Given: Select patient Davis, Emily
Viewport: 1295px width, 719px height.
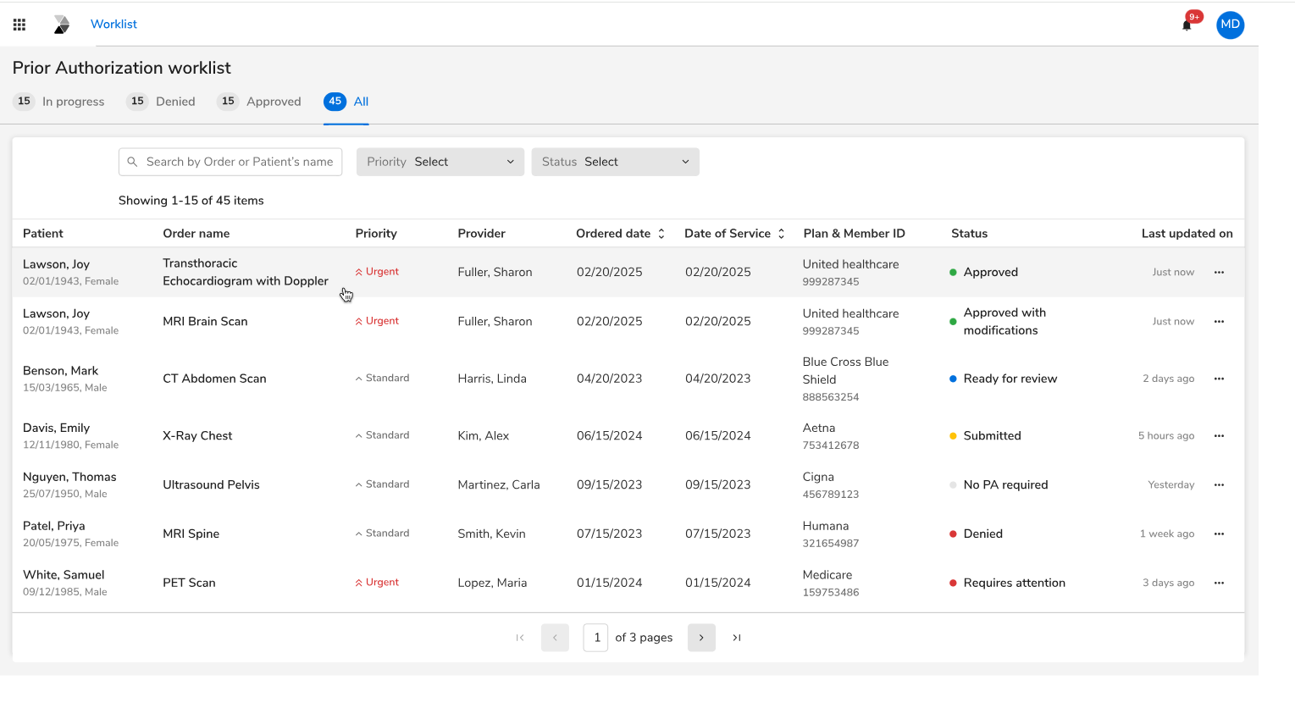Looking at the screenshot, I should pyautogui.click(x=56, y=428).
